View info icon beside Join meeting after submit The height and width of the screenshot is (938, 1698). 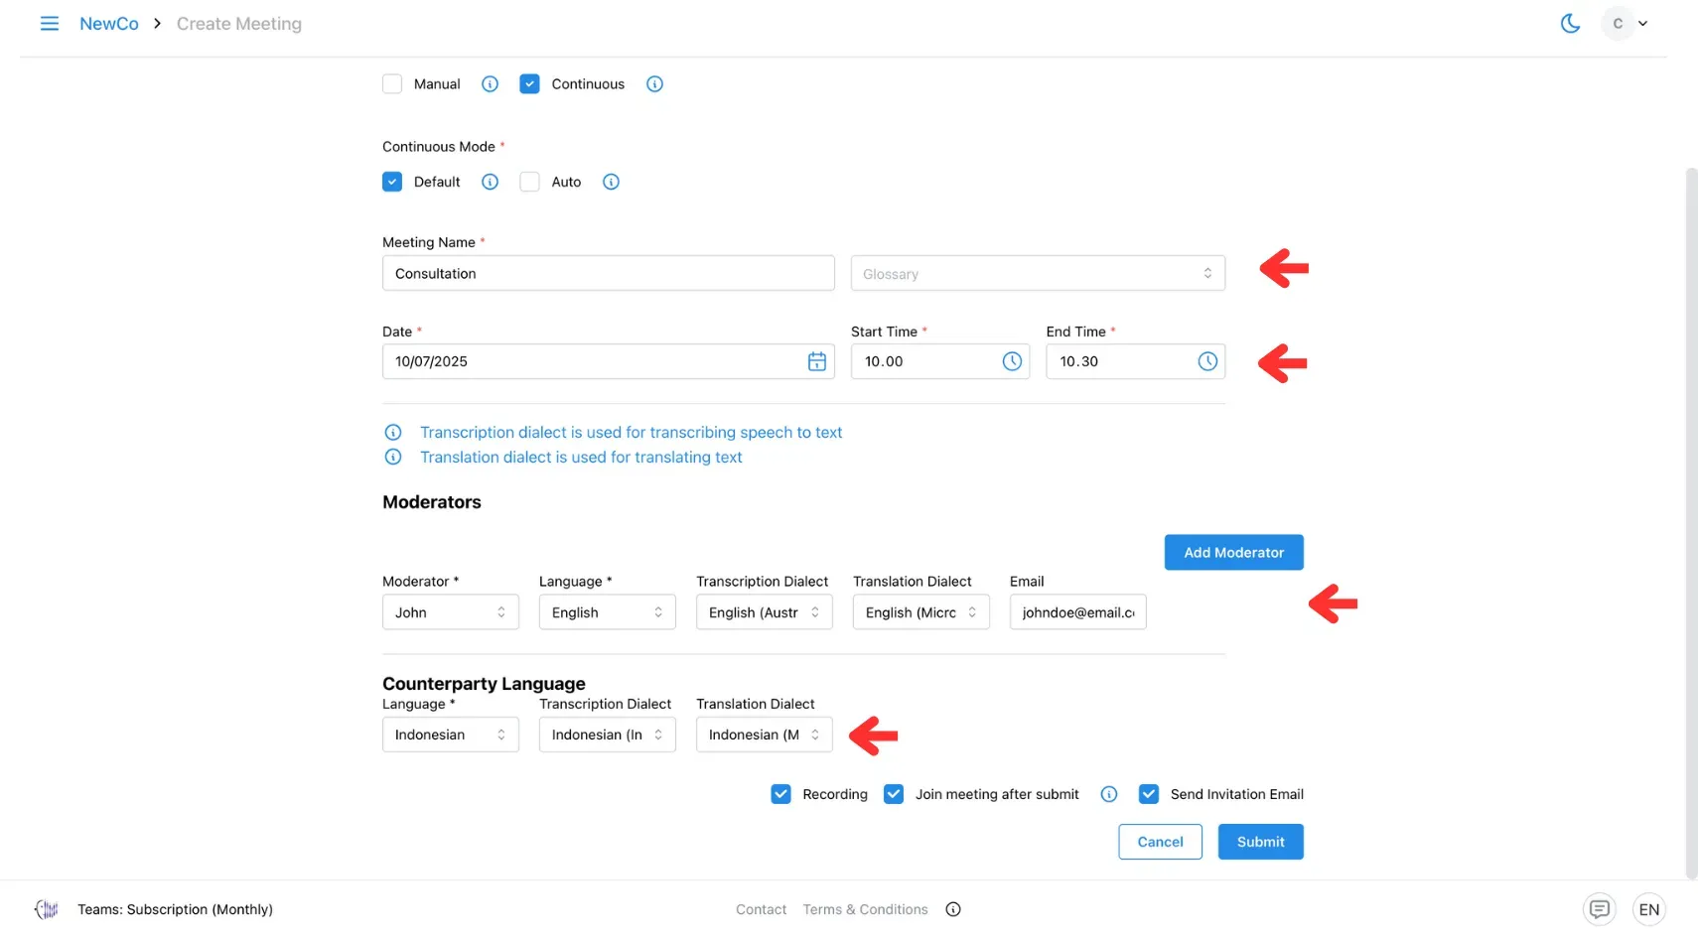[1108, 794]
